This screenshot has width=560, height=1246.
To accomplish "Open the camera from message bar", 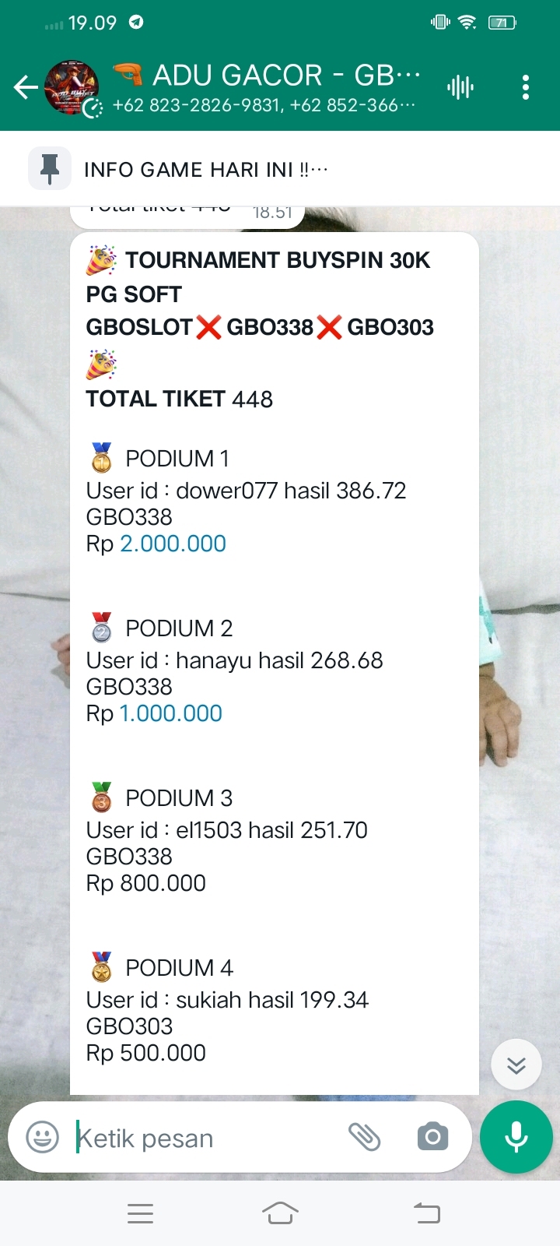I will pyautogui.click(x=433, y=1138).
